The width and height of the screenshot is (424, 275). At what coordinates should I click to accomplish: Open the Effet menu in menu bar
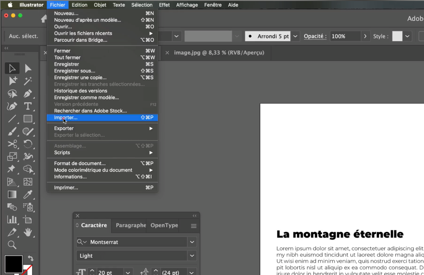(164, 5)
